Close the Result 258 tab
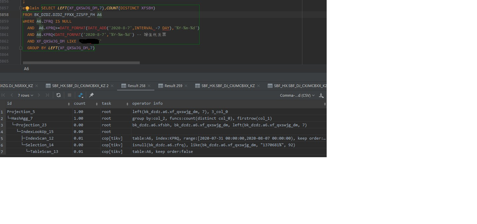477x224 pixels. (150, 86)
